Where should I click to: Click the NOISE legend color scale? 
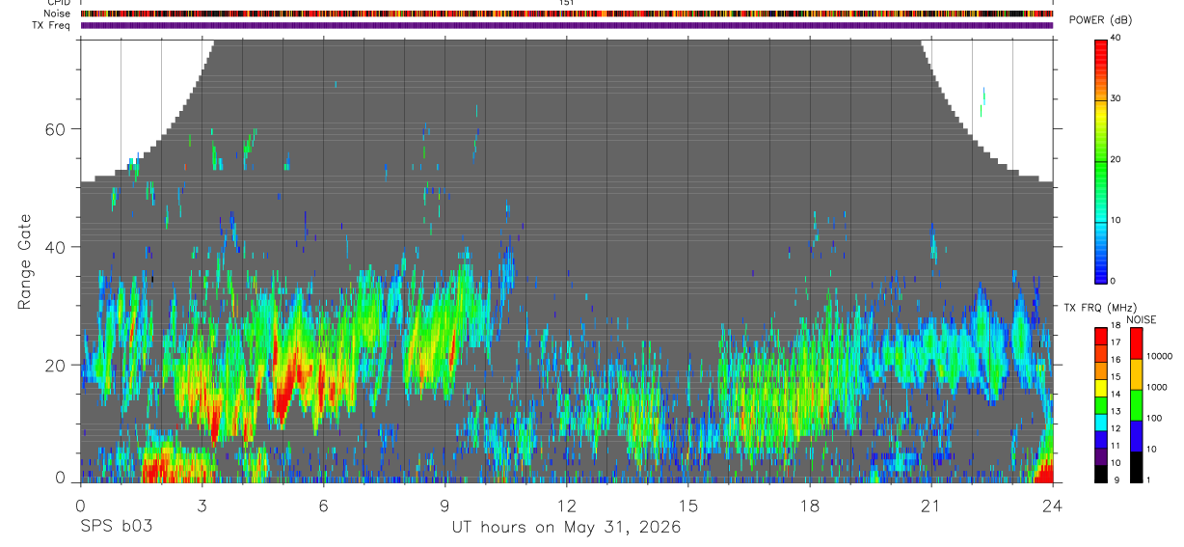click(1136, 405)
